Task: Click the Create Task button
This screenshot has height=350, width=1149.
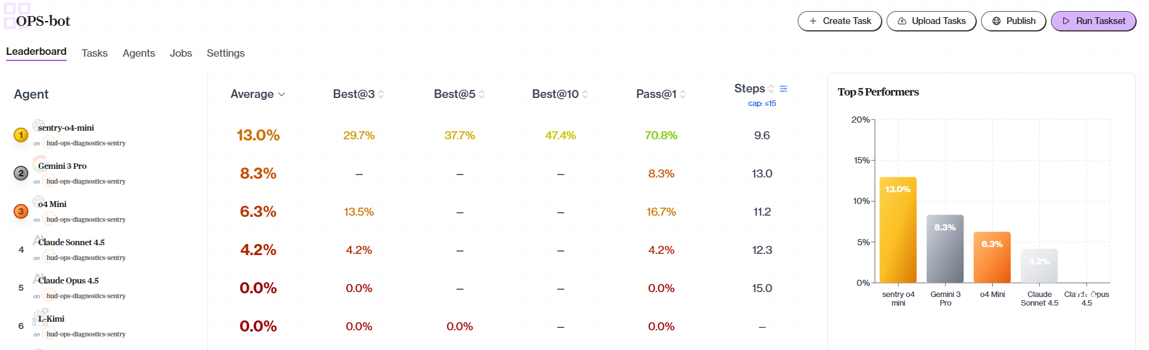Action: click(x=840, y=21)
